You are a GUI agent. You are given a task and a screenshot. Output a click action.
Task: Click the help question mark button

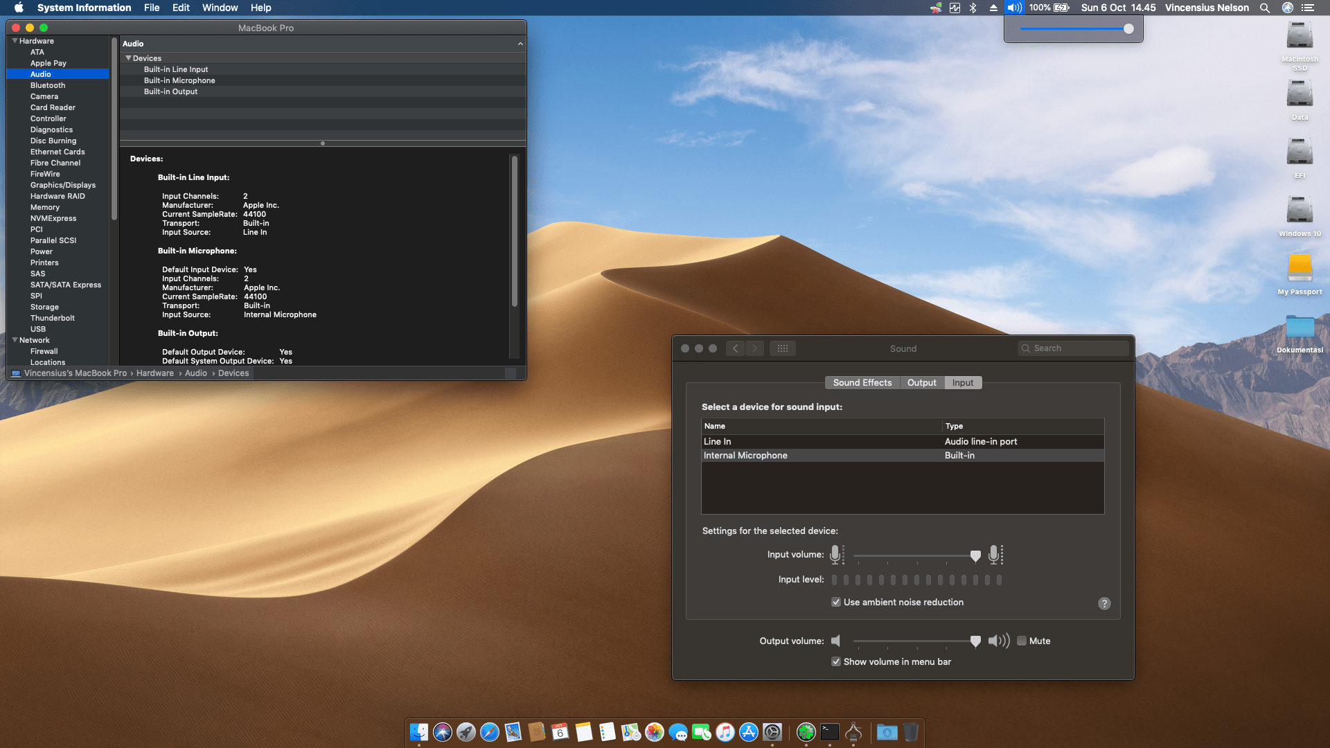[1104, 603]
